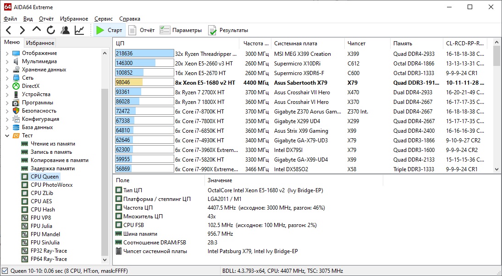Select the CPU Hash benchmark icon

(24, 210)
